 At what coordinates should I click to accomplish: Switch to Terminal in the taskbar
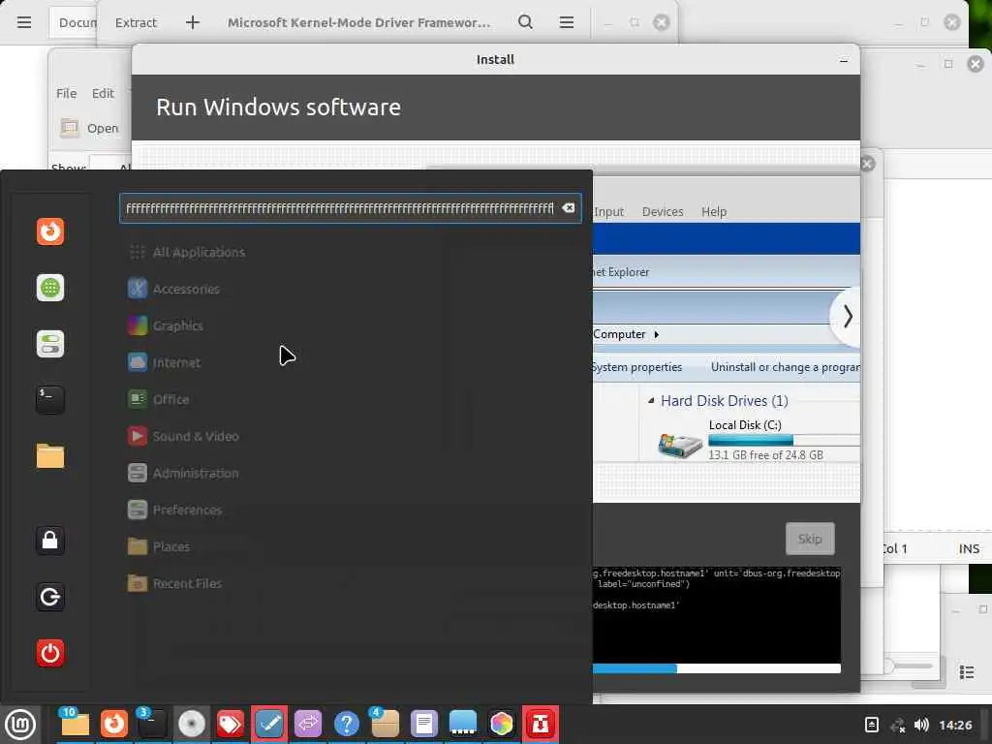(x=152, y=724)
